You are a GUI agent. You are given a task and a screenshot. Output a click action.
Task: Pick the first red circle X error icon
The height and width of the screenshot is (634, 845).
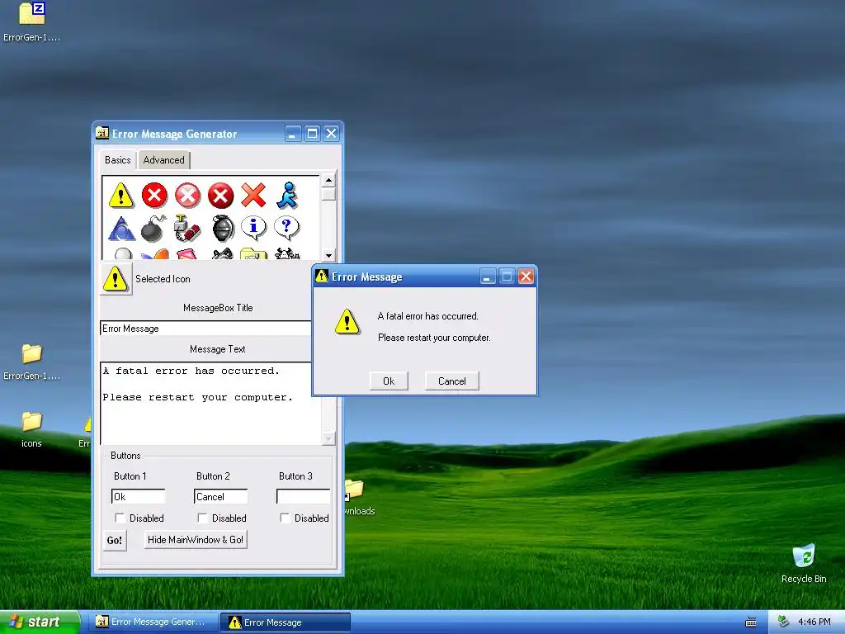(x=154, y=195)
